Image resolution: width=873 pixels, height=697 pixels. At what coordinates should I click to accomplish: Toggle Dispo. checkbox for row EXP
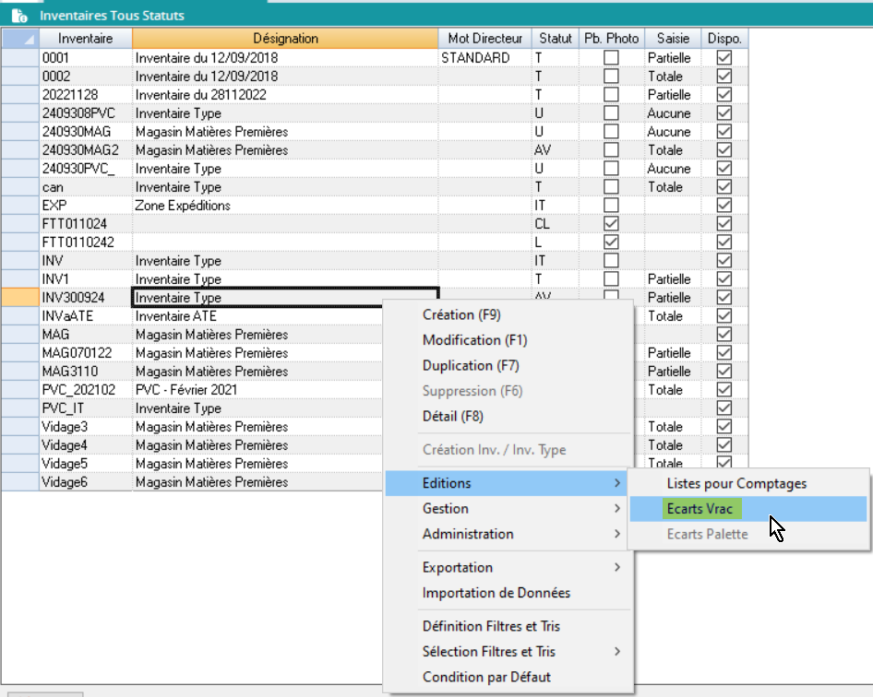tap(724, 206)
